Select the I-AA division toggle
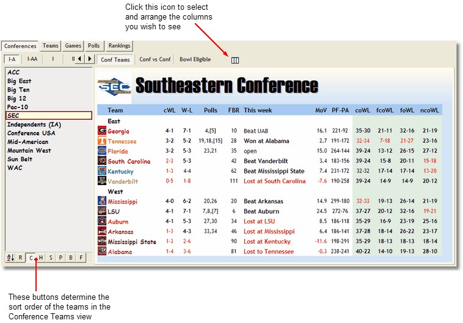 click(x=32, y=59)
